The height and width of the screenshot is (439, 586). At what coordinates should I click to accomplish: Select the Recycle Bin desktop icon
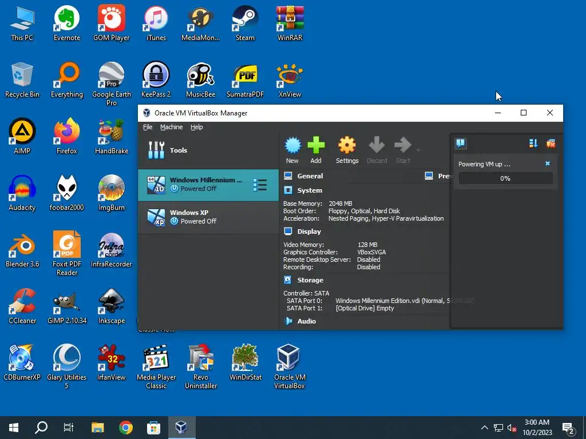[x=22, y=79]
